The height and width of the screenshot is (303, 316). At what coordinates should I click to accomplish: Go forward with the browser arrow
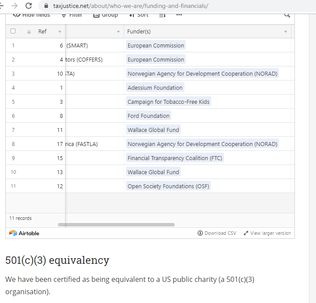click(15, 6)
